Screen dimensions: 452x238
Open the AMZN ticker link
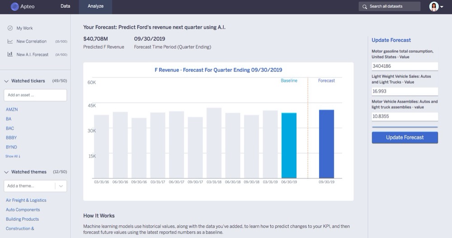click(x=12, y=109)
